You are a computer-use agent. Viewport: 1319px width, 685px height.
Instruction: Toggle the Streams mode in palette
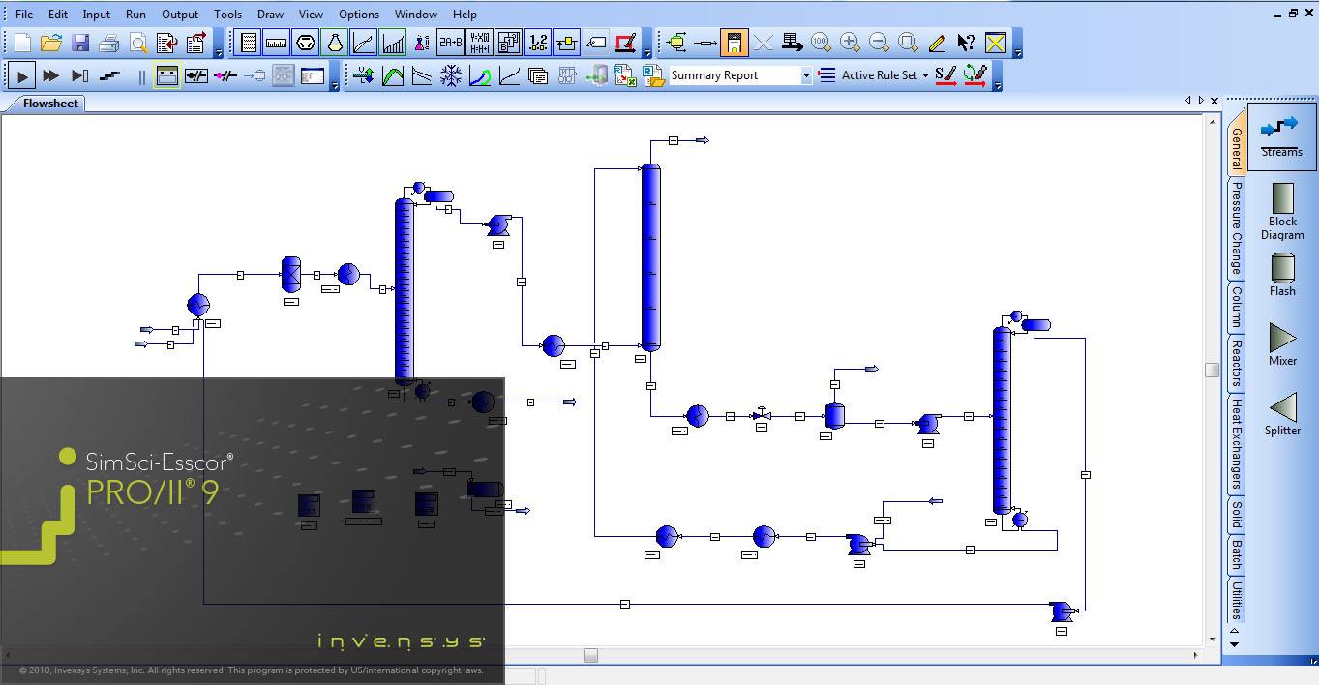click(x=1282, y=135)
